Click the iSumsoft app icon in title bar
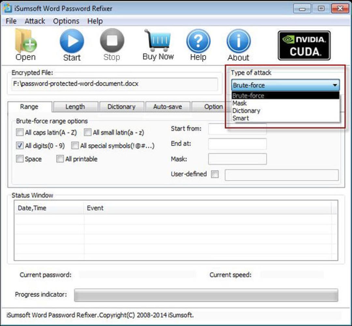The width and height of the screenshot is (352, 326). [x=8, y=8]
